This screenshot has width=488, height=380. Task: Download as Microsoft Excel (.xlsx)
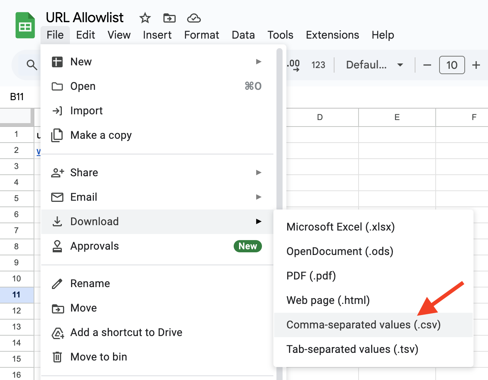click(373, 227)
